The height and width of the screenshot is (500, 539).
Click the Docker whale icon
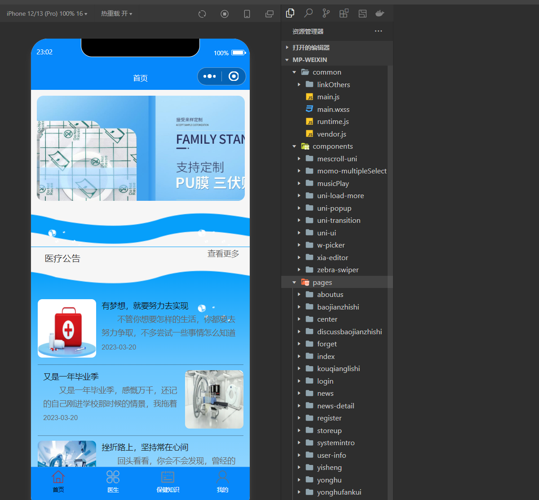pos(380,13)
